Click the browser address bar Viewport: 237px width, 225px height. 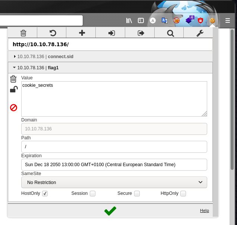click(41, 20)
